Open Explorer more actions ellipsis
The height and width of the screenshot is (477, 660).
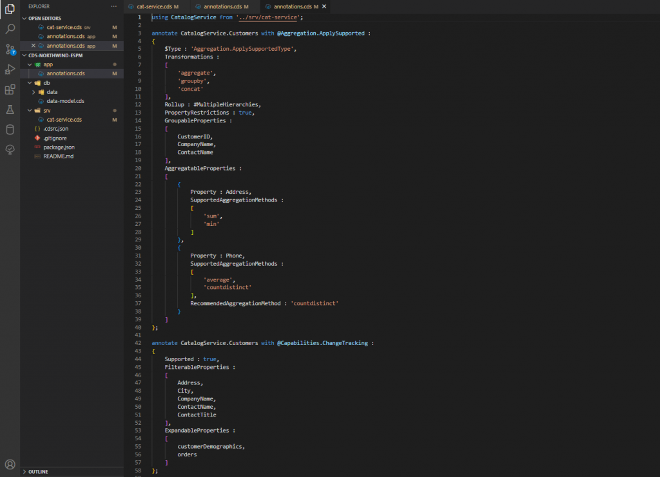pyautogui.click(x=114, y=6)
